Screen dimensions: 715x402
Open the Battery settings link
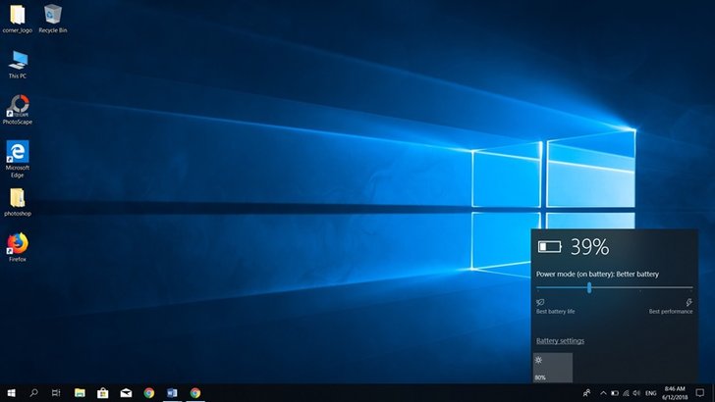(x=560, y=341)
